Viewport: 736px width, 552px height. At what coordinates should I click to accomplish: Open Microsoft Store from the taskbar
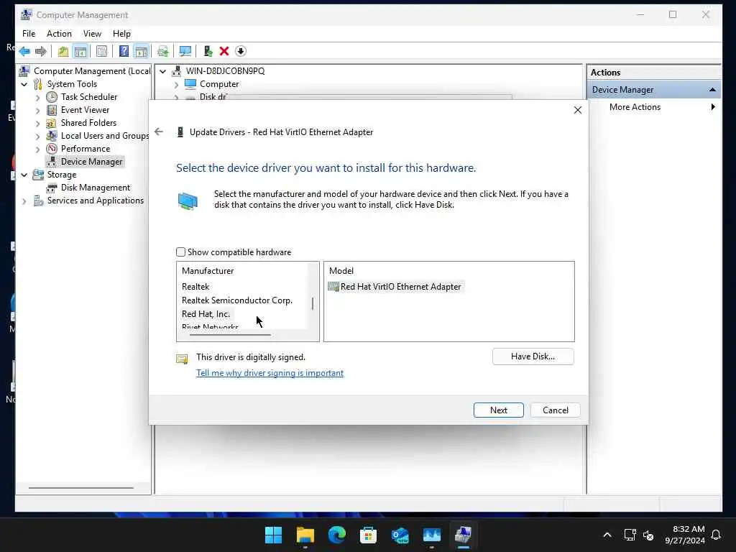click(368, 535)
